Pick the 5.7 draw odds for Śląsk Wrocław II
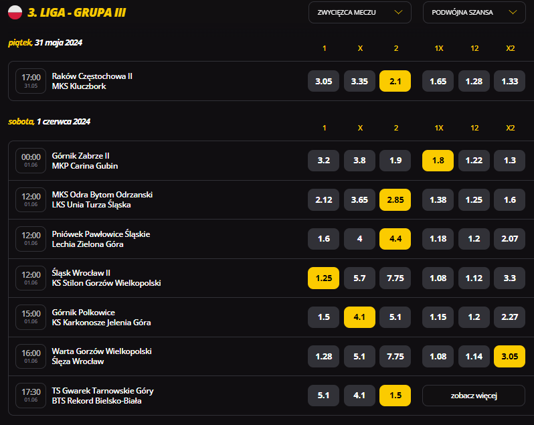534x425 pixels. coord(359,278)
